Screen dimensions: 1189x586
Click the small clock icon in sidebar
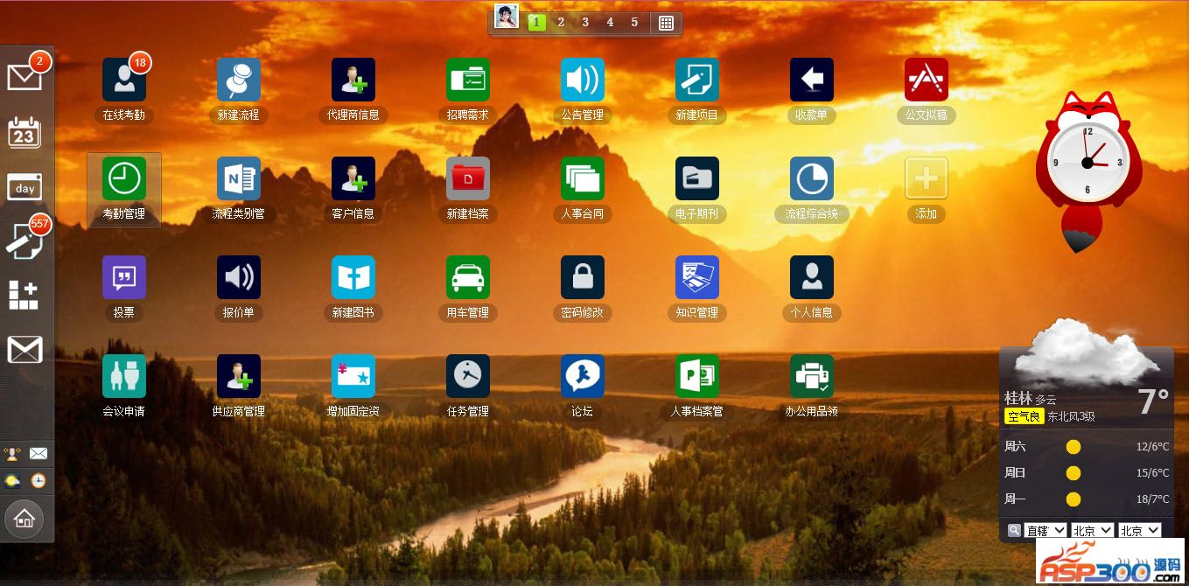click(38, 480)
